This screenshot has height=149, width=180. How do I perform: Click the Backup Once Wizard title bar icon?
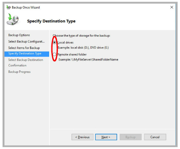pos(9,7)
